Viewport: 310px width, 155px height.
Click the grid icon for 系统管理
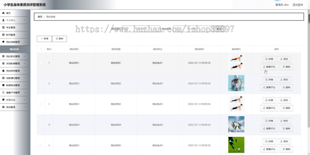[3, 107]
